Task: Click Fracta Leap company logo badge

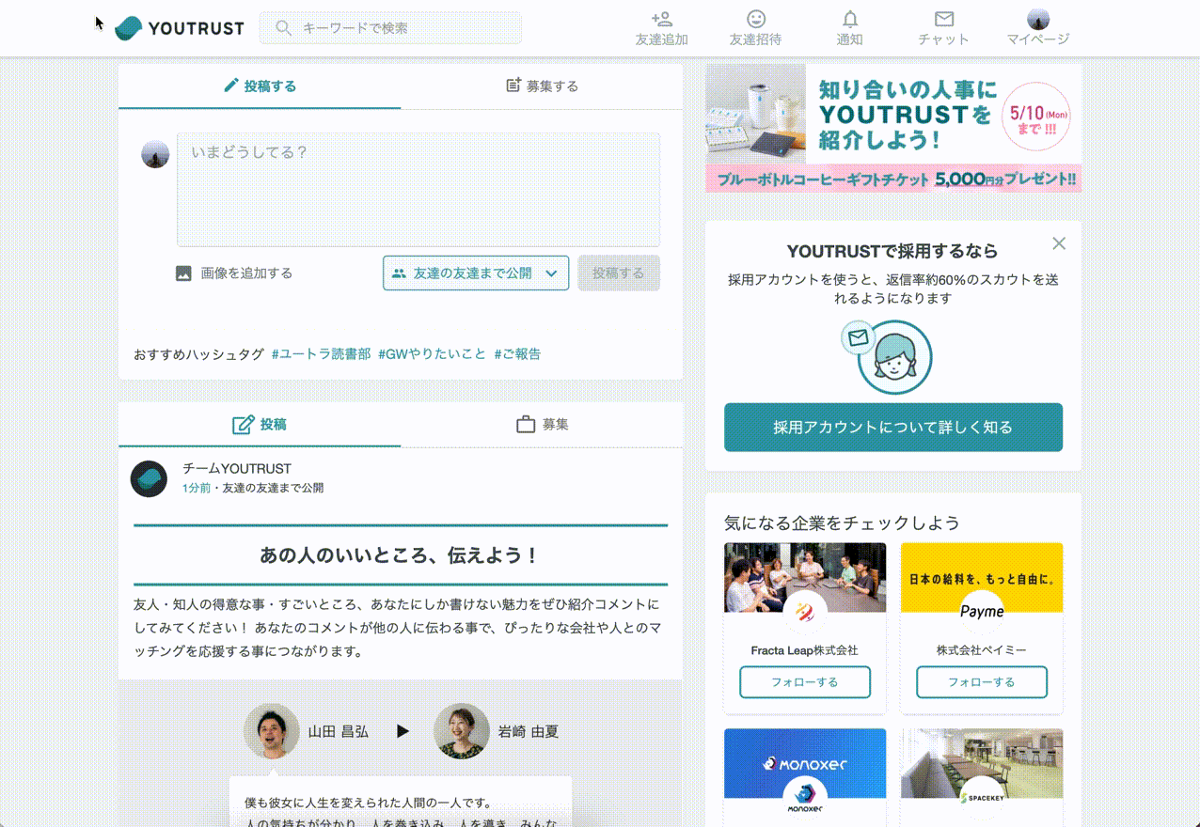Action: point(804,613)
